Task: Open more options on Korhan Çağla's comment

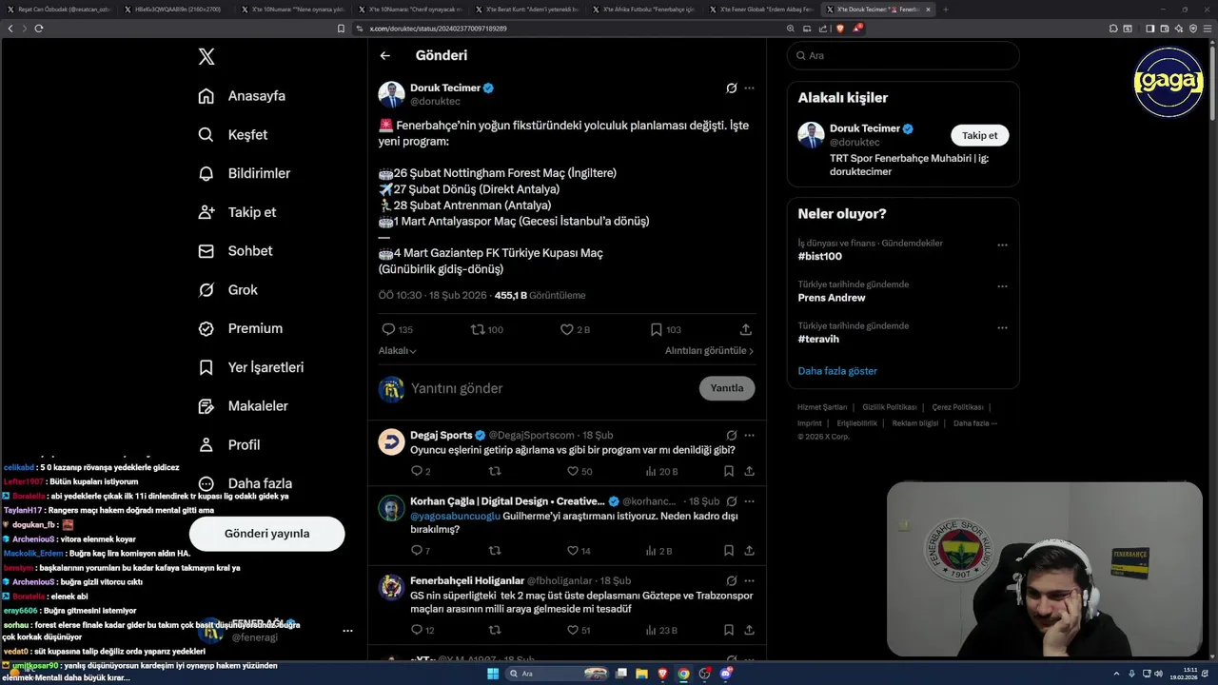Action: click(x=749, y=501)
